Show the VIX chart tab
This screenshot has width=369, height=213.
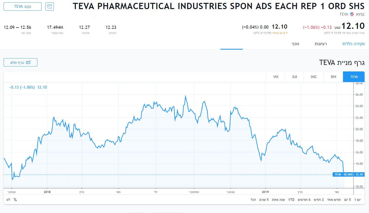point(276,77)
